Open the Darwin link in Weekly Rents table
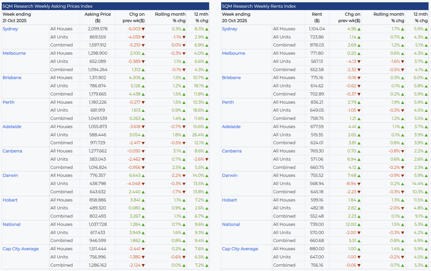Viewport: 431px width, 271px height. 230,175
